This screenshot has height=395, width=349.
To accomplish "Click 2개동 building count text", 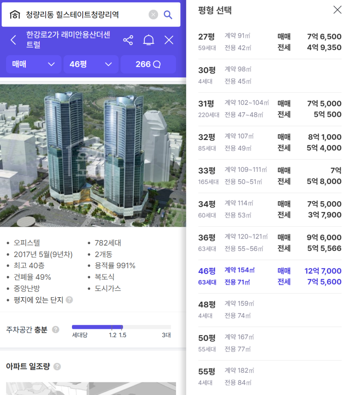I will [x=104, y=254].
